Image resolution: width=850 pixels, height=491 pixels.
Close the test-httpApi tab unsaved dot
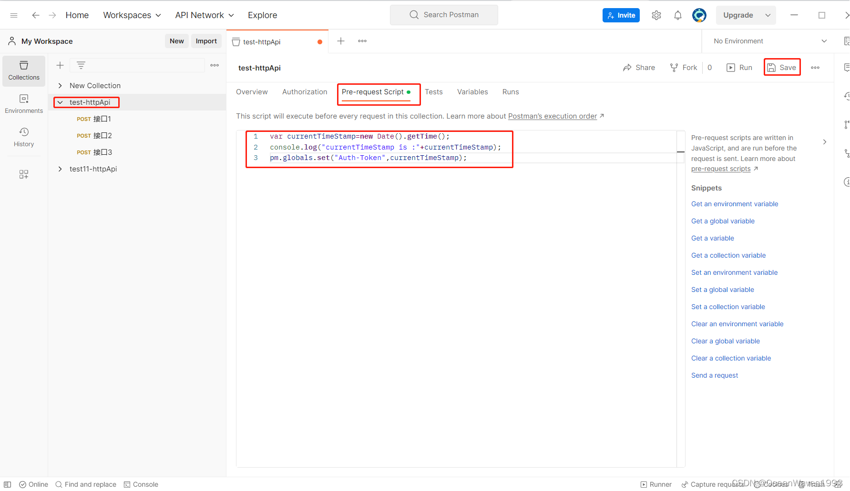[x=320, y=42]
